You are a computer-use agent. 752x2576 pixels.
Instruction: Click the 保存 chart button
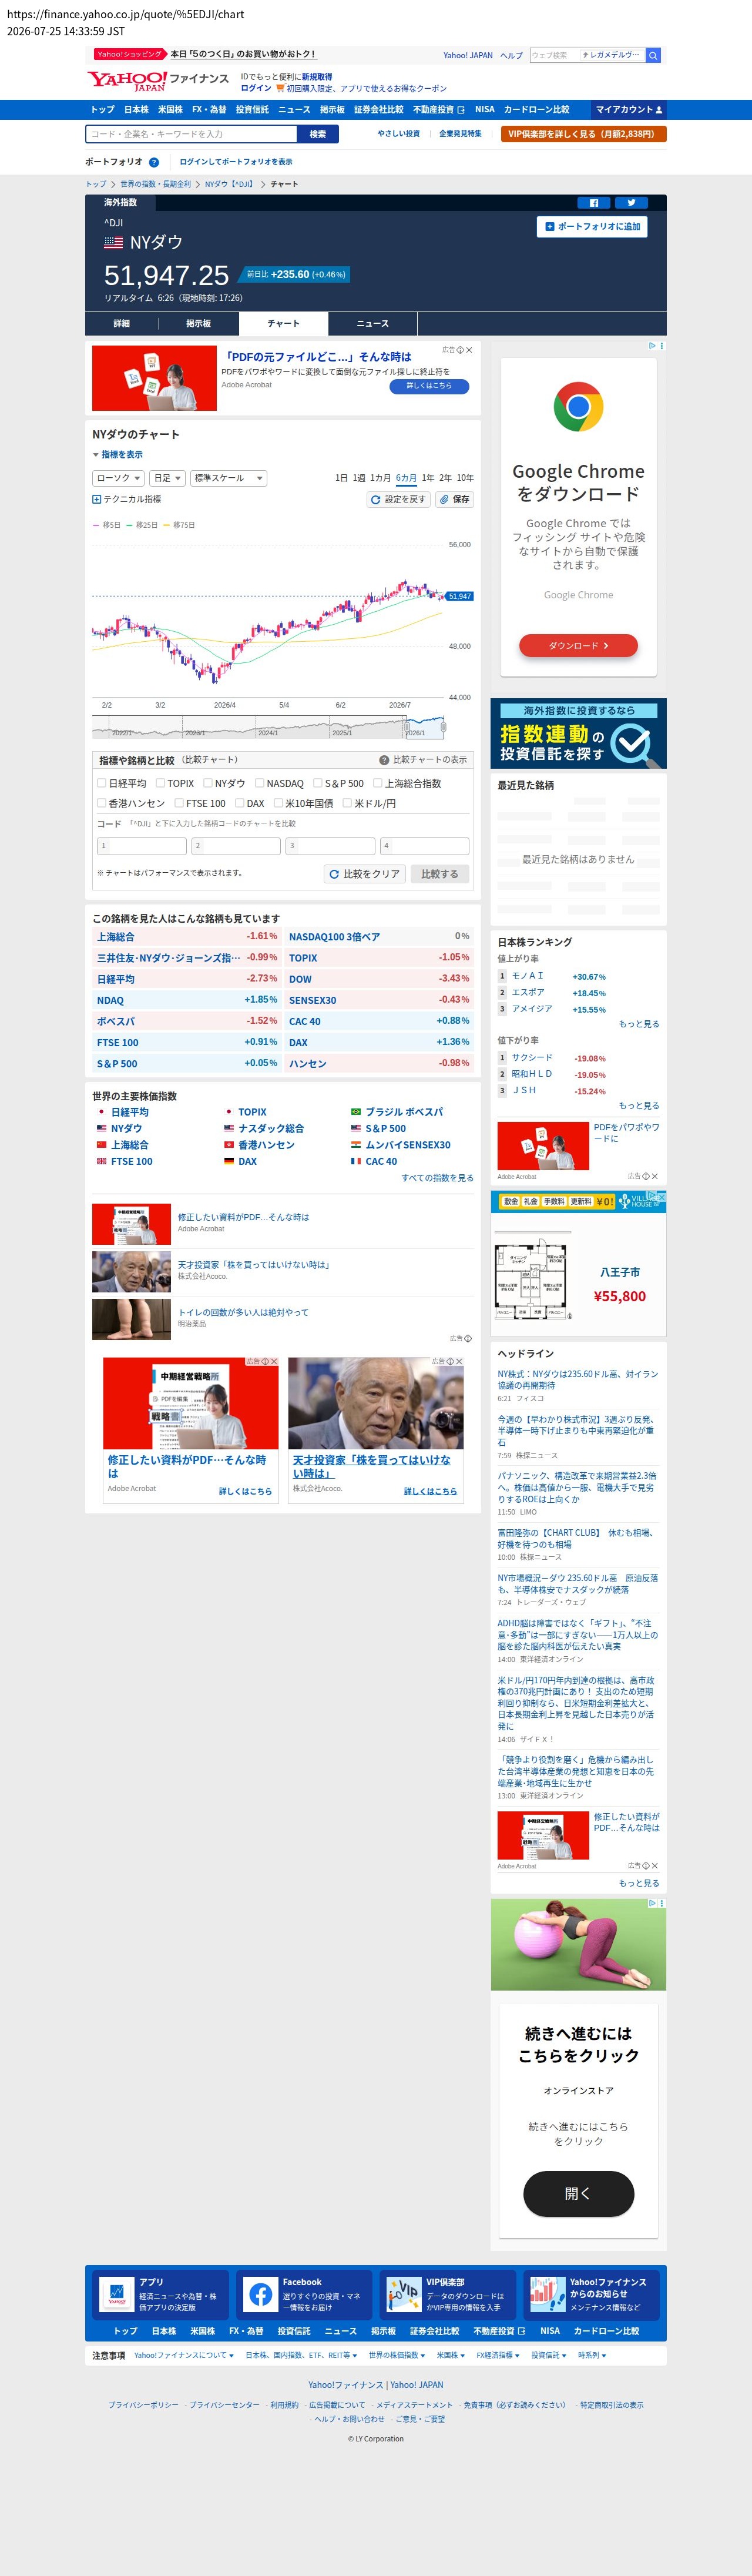454,499
